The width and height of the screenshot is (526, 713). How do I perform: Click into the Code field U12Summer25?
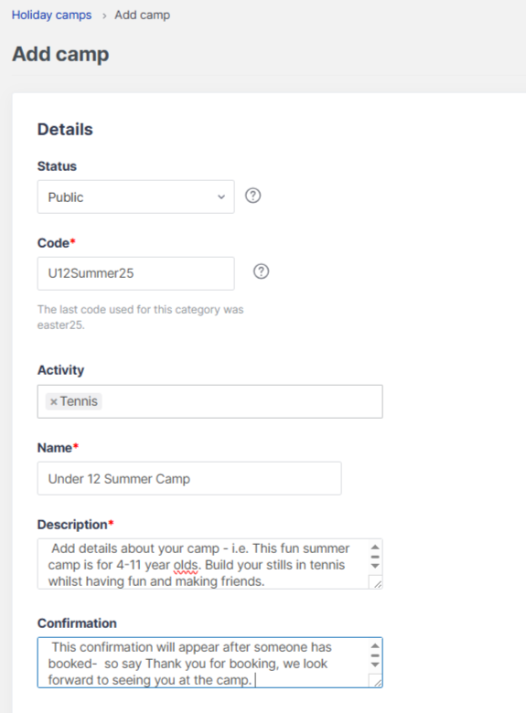point(136,273)
